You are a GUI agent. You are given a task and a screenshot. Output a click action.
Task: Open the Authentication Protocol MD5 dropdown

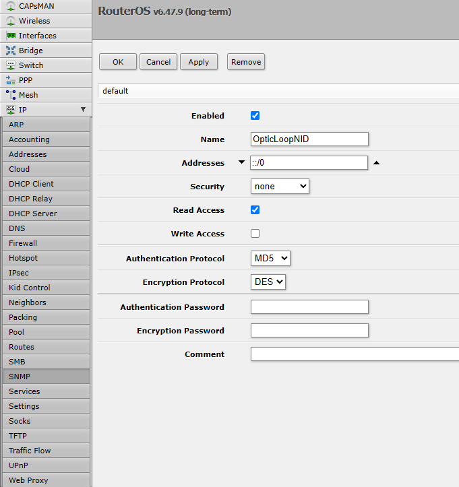click(x=270, y=259)
